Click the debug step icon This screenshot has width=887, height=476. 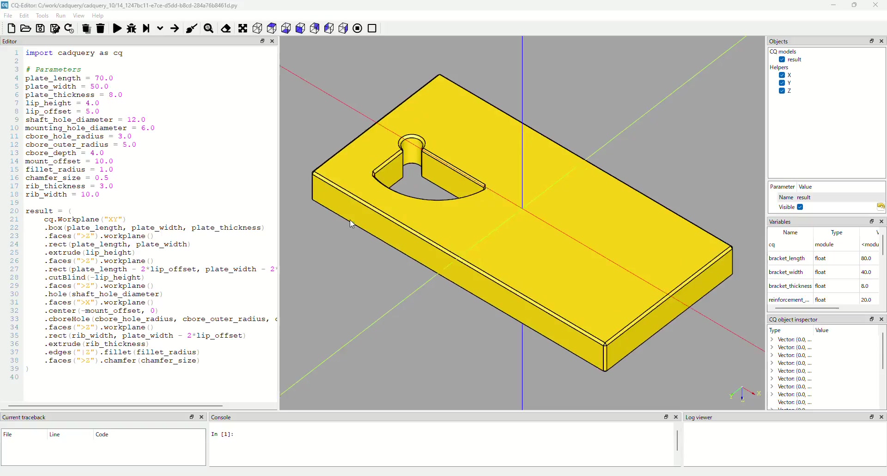pos(146,29)
